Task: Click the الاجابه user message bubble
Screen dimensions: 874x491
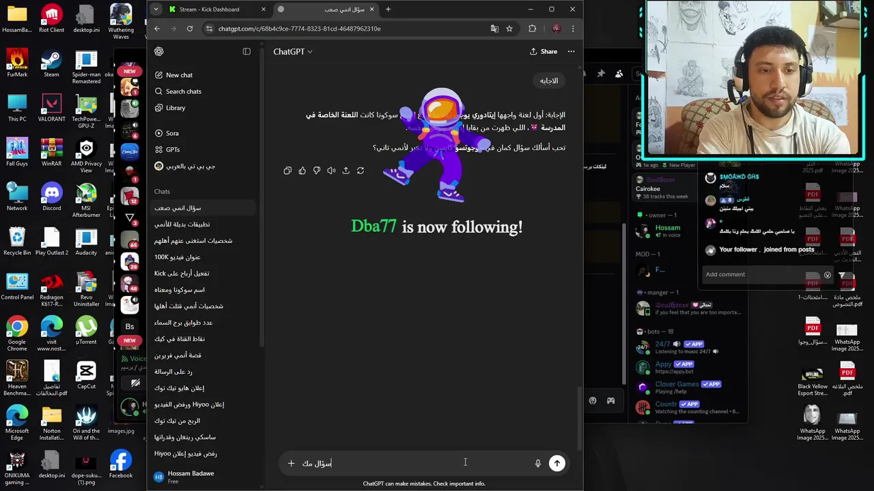Action: tap(549, 80)
